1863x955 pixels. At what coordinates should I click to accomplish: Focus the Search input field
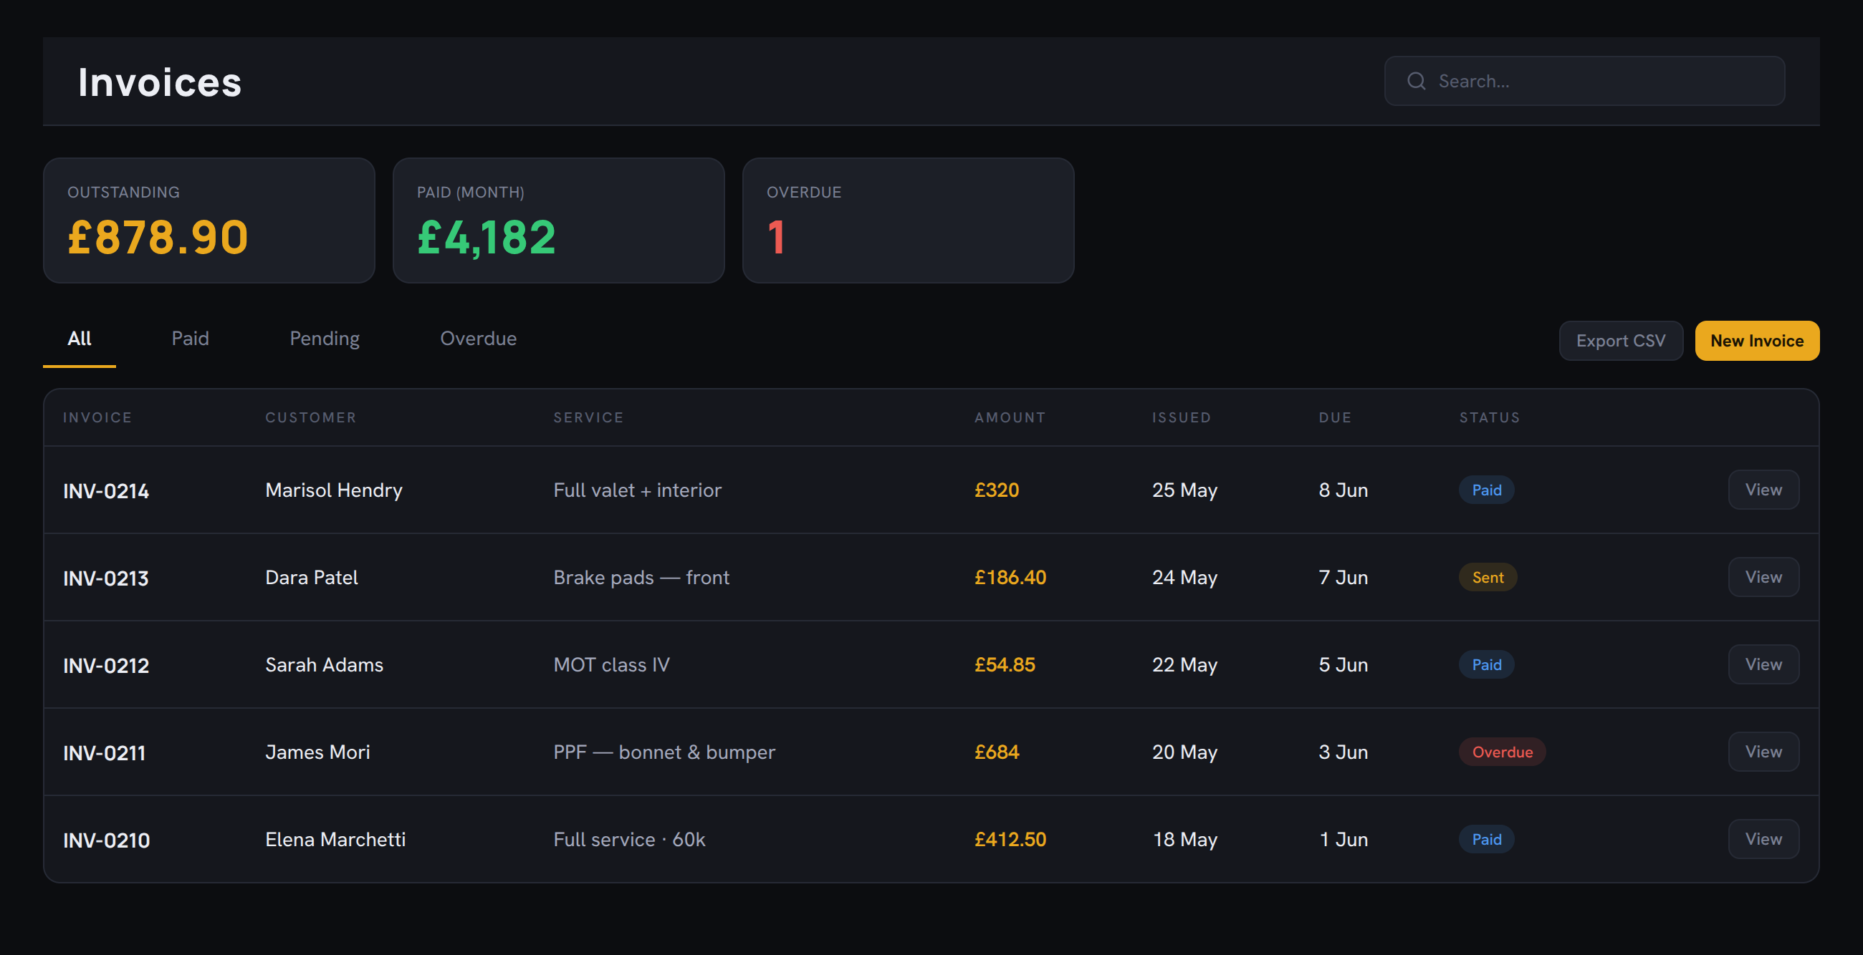(1584, 81)
